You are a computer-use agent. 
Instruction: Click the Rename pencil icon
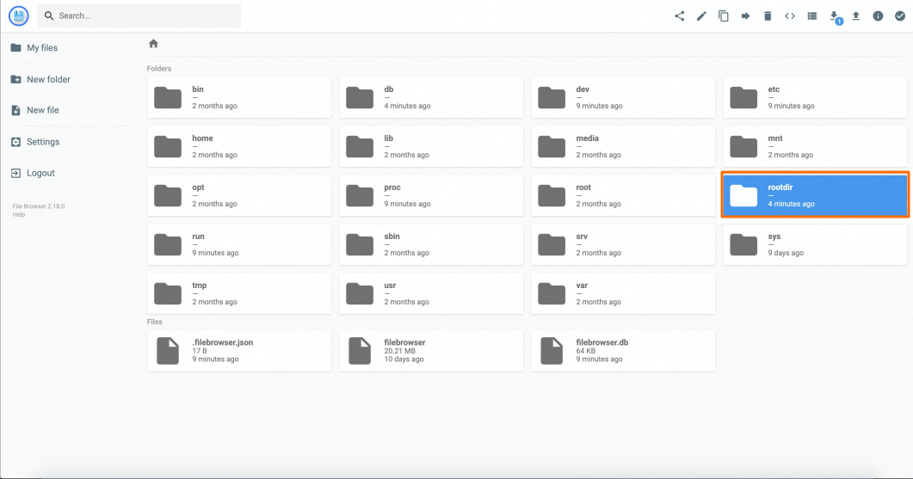point(701,15)
